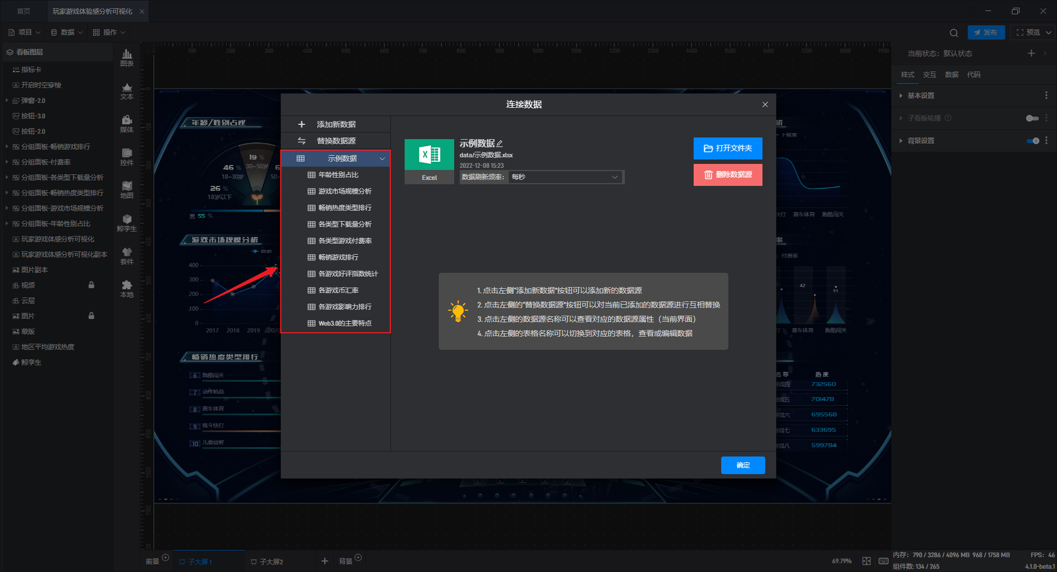Click 替换数据源 in the dialog
Viewport: 1057px width, 572px height.
336,141
